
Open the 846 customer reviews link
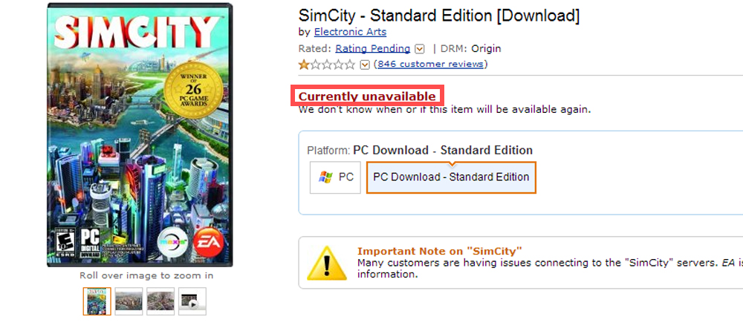click(x=431, y=64)
